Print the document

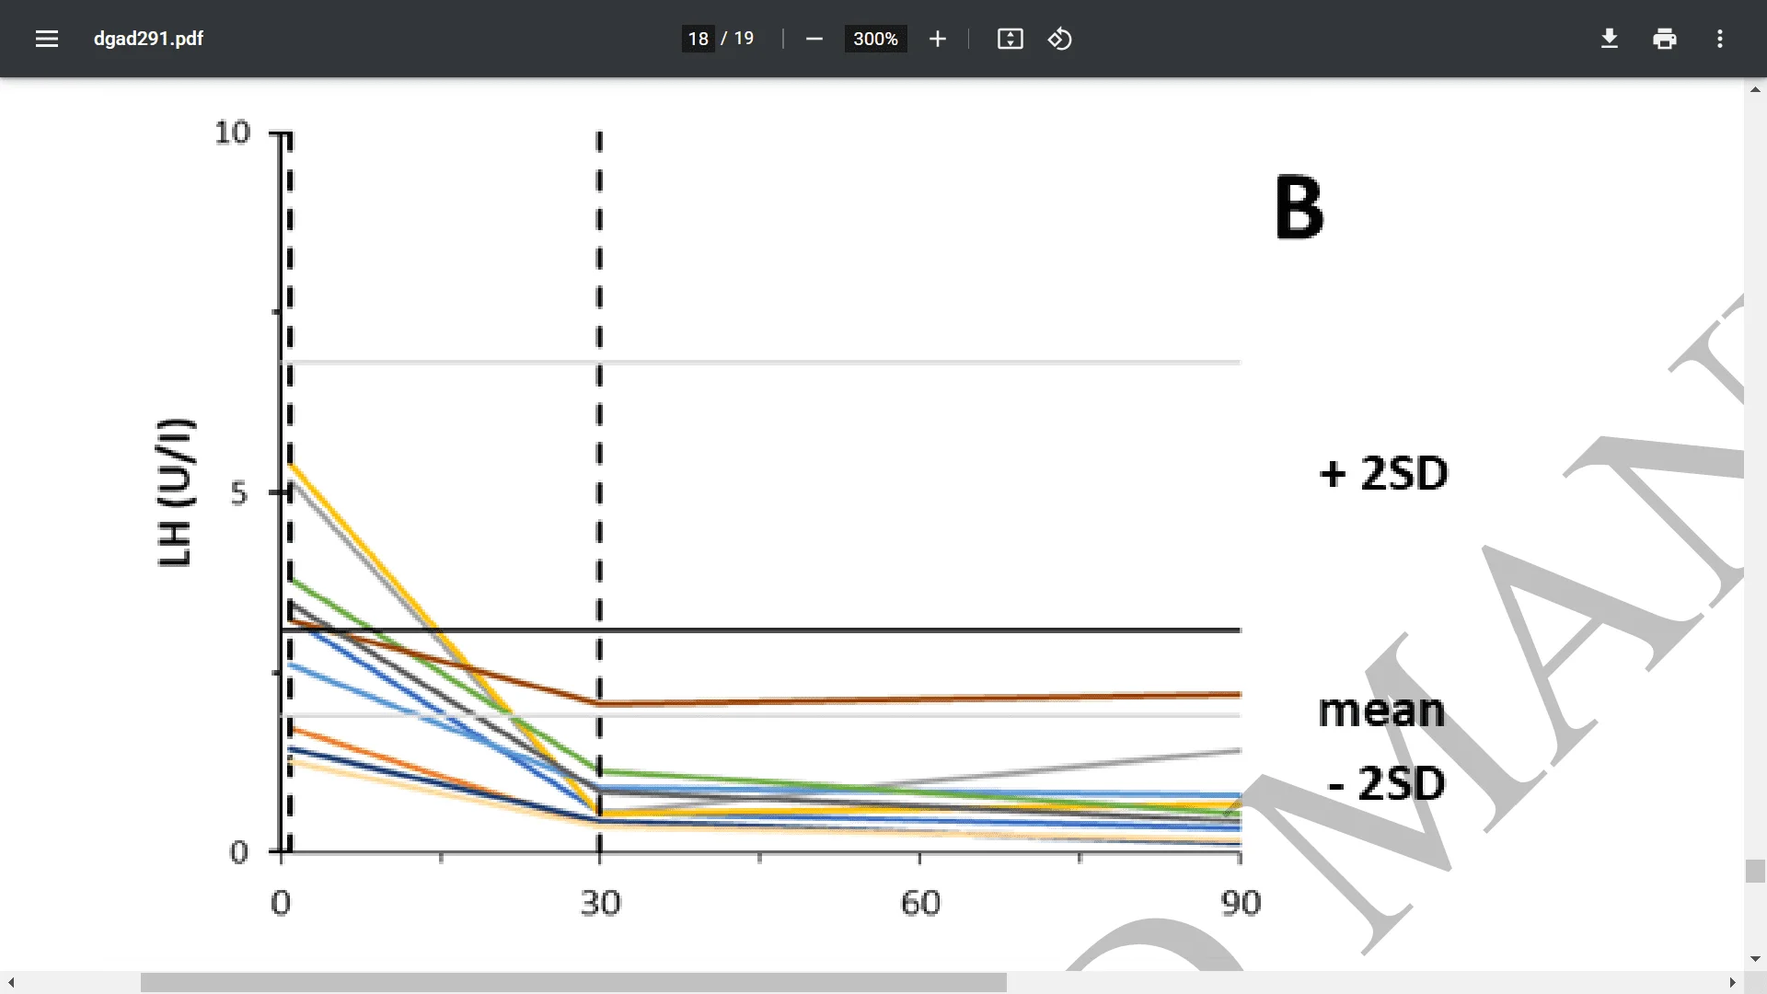[1665, 39]
